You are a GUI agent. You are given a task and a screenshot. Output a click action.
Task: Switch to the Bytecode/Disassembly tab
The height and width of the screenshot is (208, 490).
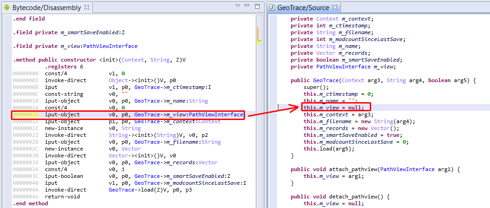tap(47, 7)
